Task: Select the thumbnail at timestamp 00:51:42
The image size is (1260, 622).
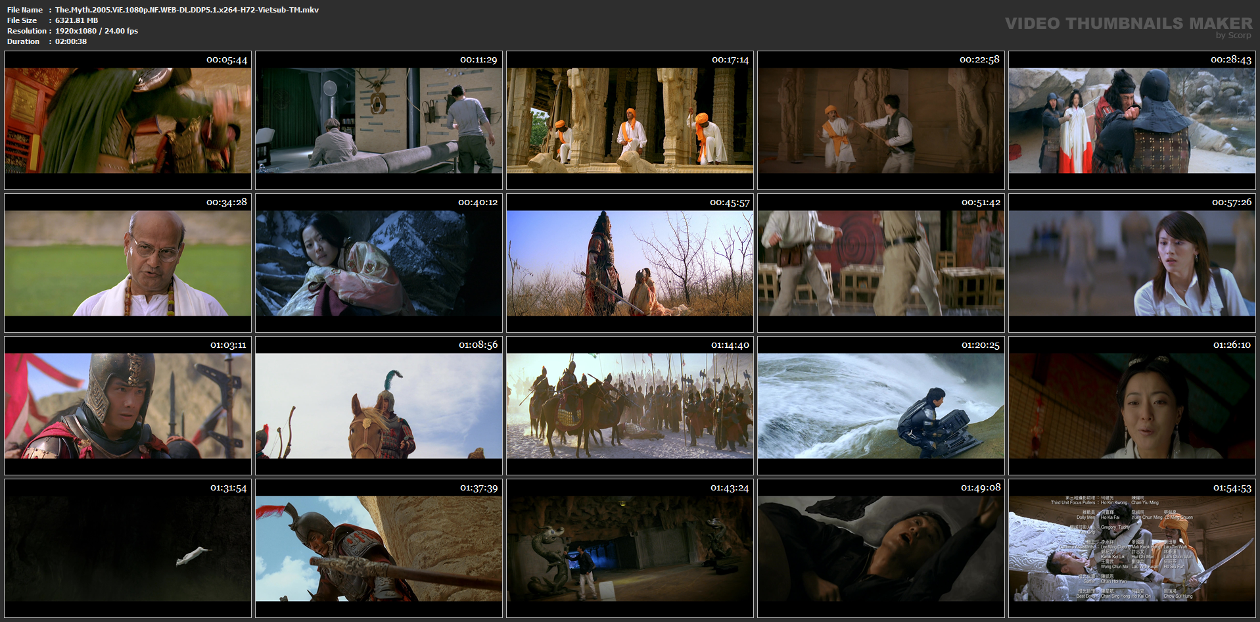Action: tap(881, 263)
